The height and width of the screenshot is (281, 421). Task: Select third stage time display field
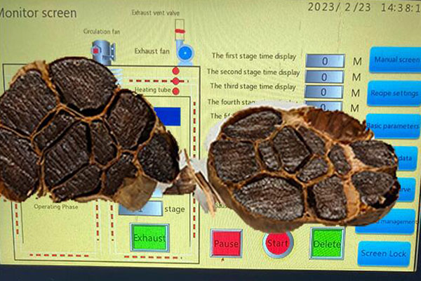(x=323, y=92)
